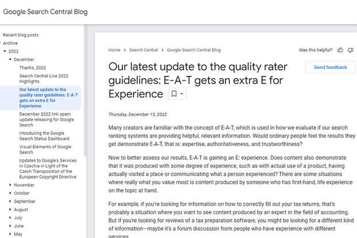The height and width of the screenshot is (238, 357).
Task: Click the September month label
Action: 25,201
